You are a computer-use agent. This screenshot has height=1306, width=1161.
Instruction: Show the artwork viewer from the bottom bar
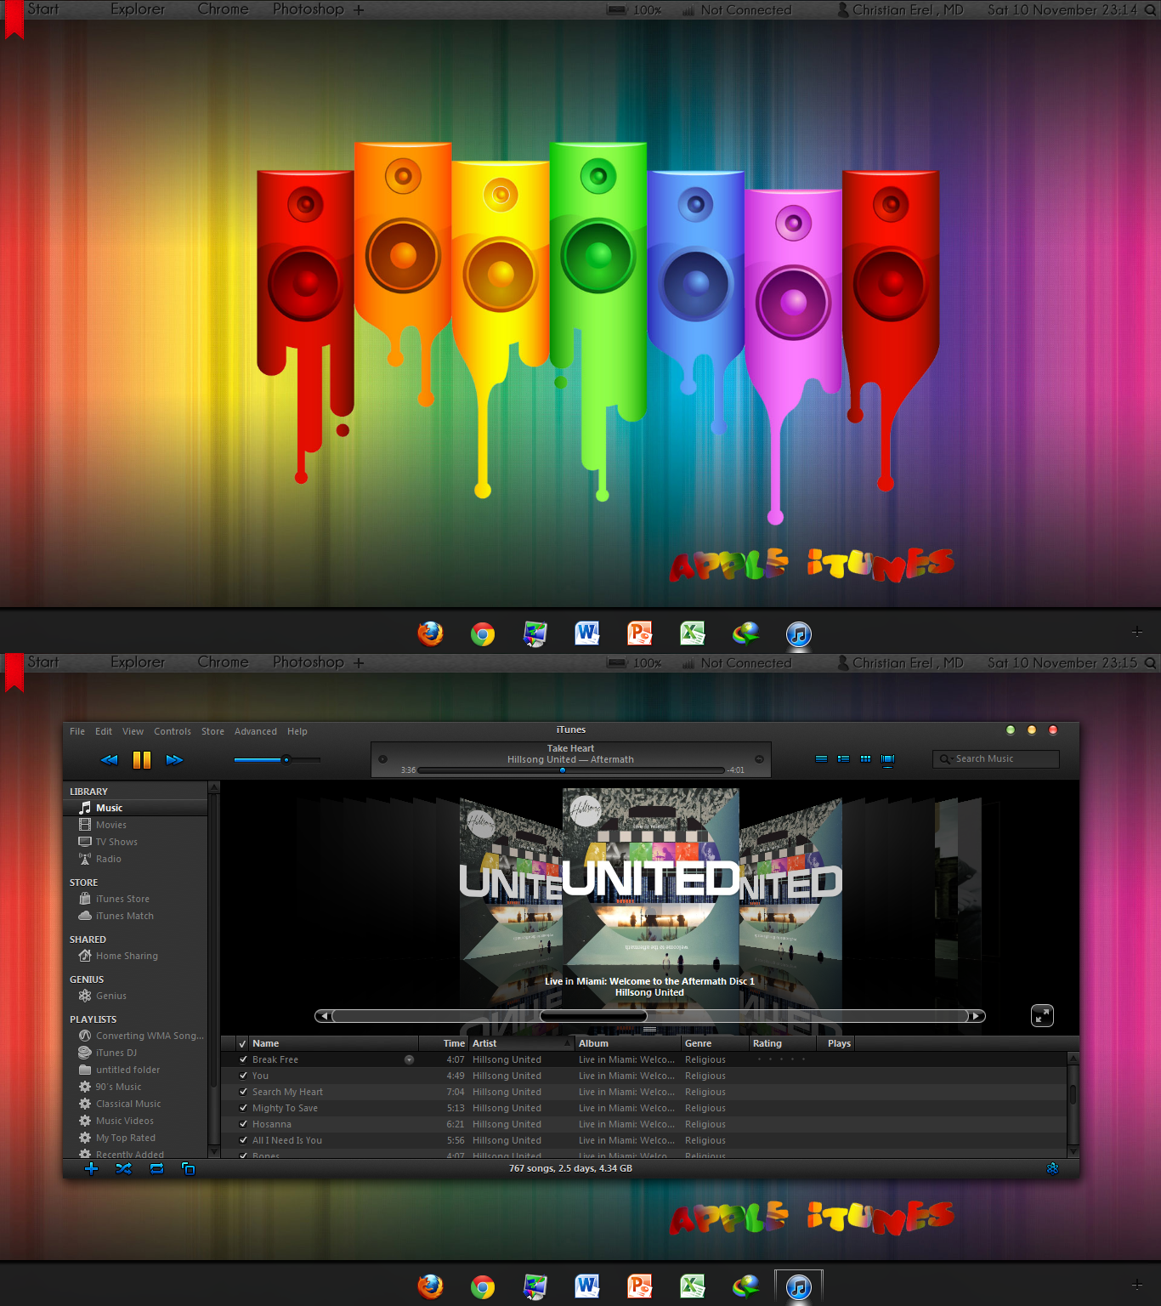[x=189, y=1168]
